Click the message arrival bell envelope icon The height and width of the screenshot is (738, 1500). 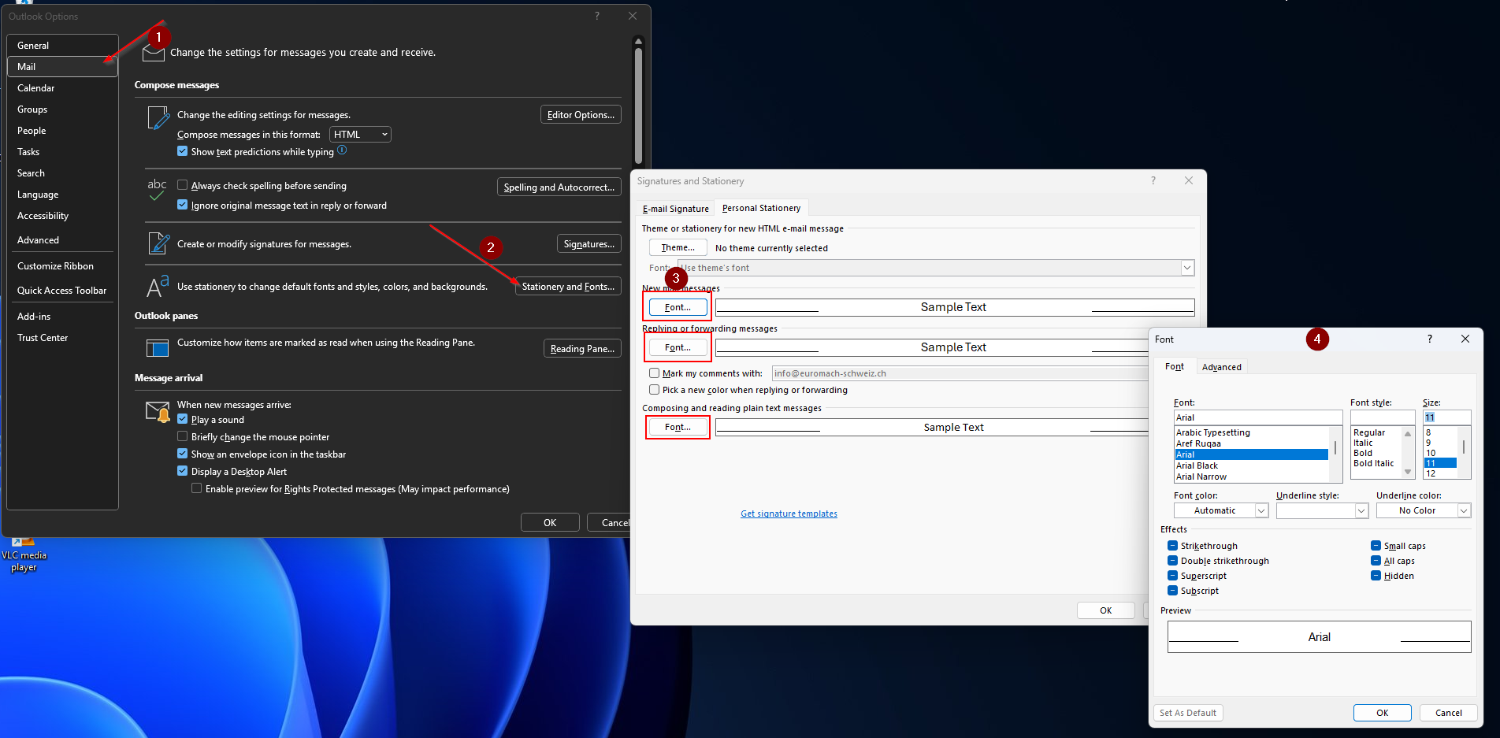[x=158, y=411]
